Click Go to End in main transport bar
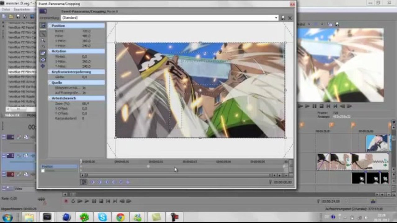This screenshot has width=397, height=223. point(115,201)
